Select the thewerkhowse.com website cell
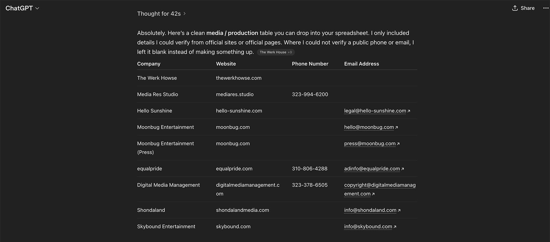 (239, 78)
